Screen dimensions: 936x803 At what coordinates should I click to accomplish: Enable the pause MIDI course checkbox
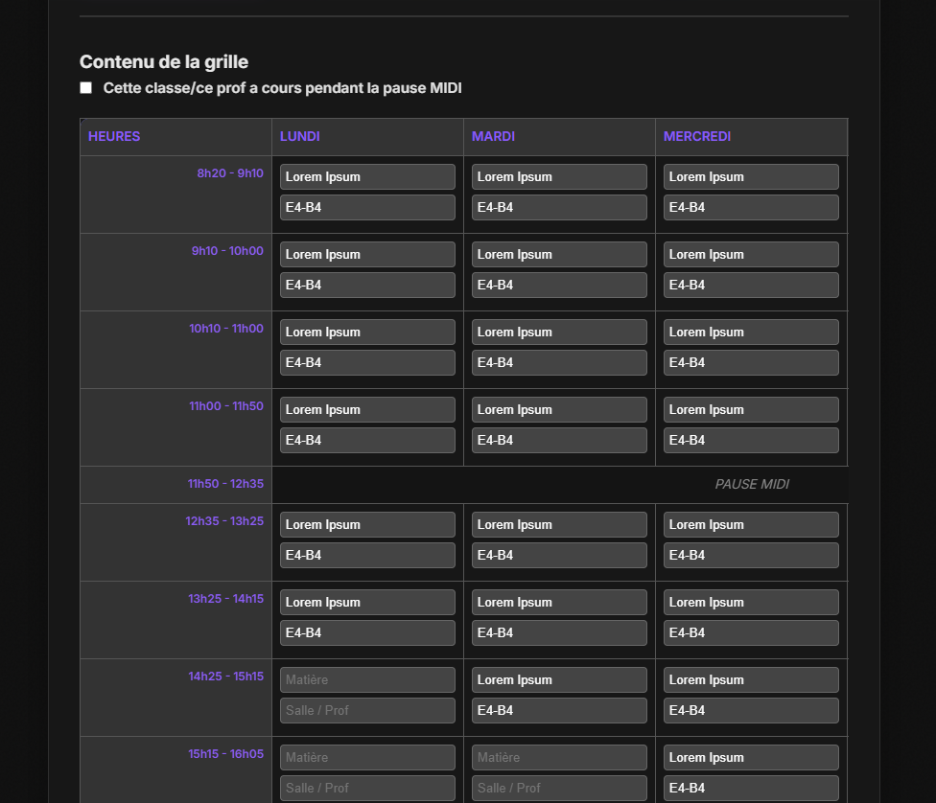pos(86,88)
